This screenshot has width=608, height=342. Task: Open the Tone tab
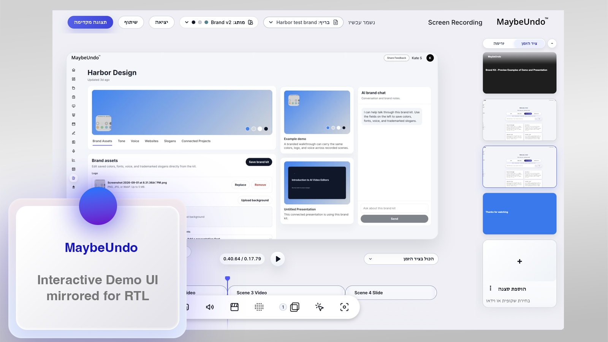click(x=122, y=141)
